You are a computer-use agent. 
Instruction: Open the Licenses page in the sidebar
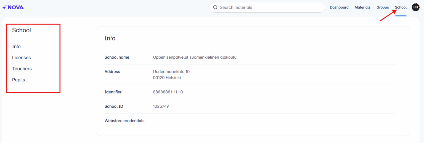point(21,58)
